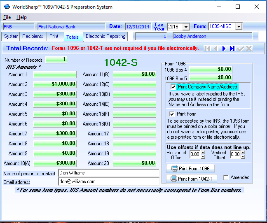Toggle Print Company Name/Address checkbox
The image size is (267, 223).
[x=173, y=87]
